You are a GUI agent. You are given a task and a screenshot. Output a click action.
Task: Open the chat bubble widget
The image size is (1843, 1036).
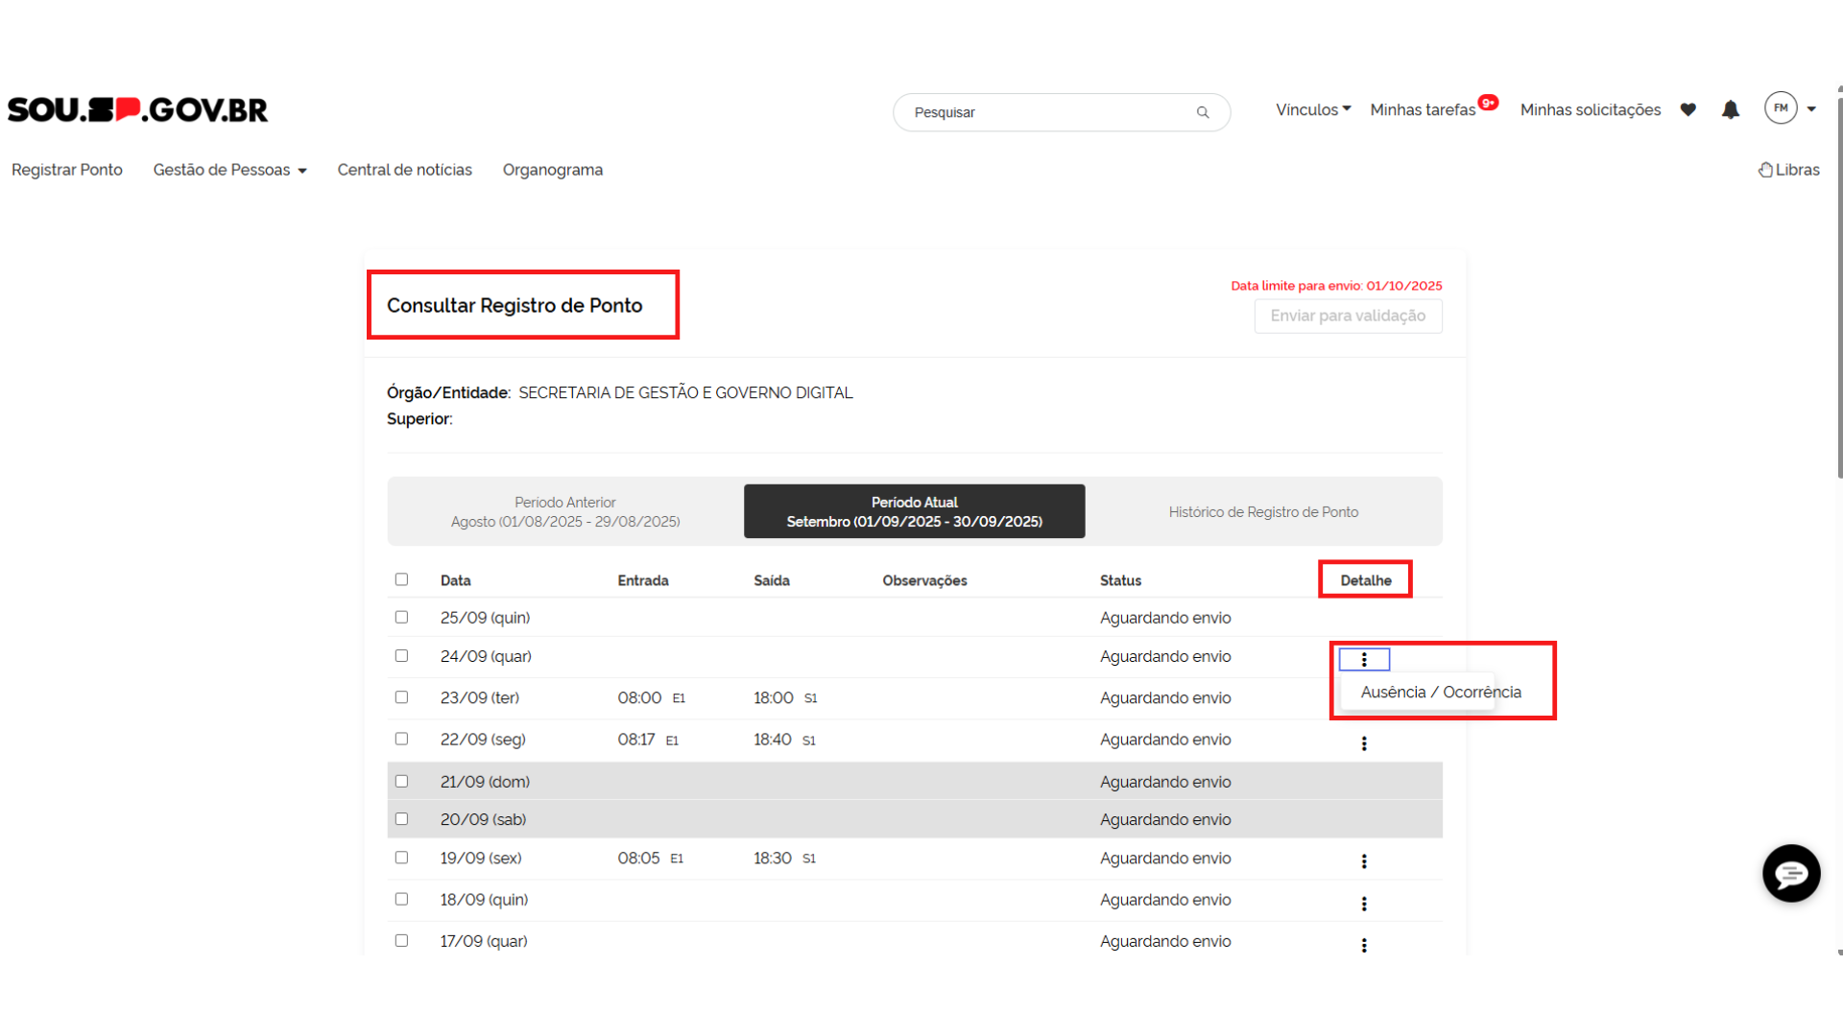tap(1791, 874)
